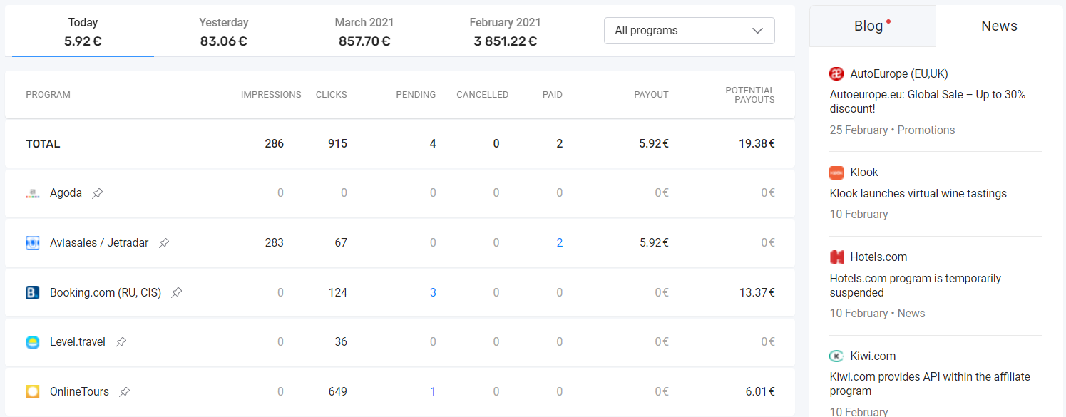The height and width of the screenshot is (417, 1066).
Task: Switch to the February 2021 period
Action: 505,31
